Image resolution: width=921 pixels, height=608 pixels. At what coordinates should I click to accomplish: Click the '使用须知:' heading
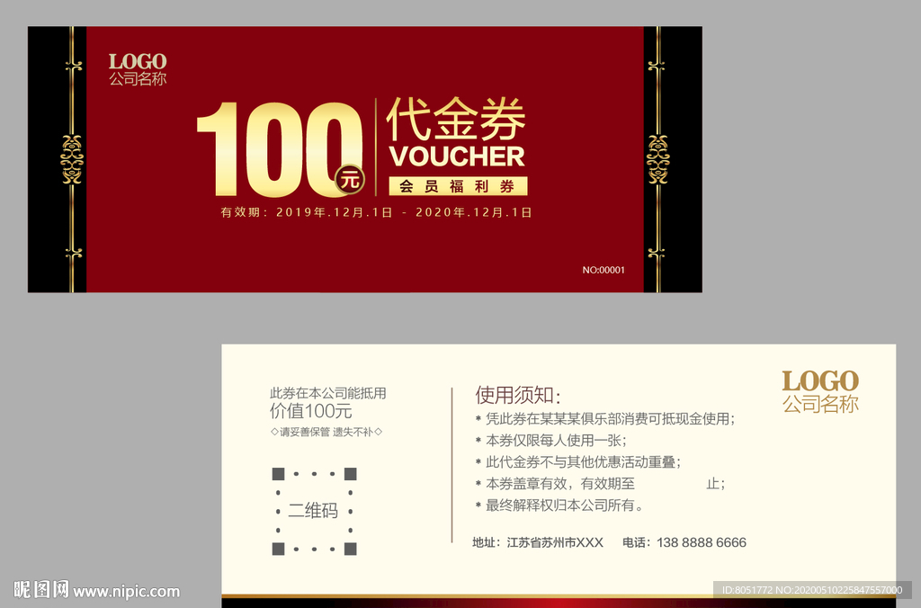coord(518,395)
